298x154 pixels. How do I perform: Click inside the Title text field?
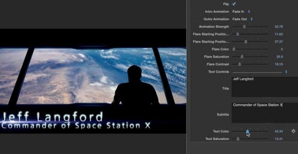[265, 87]
